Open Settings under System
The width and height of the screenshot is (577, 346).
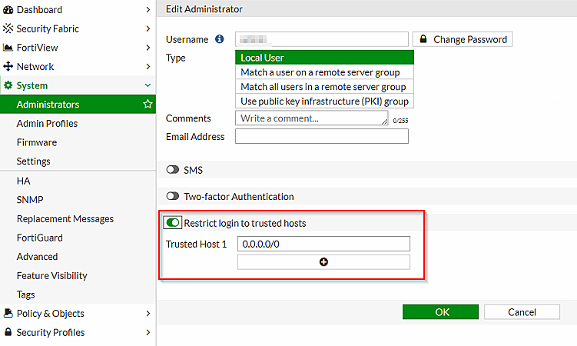point(78,161)
